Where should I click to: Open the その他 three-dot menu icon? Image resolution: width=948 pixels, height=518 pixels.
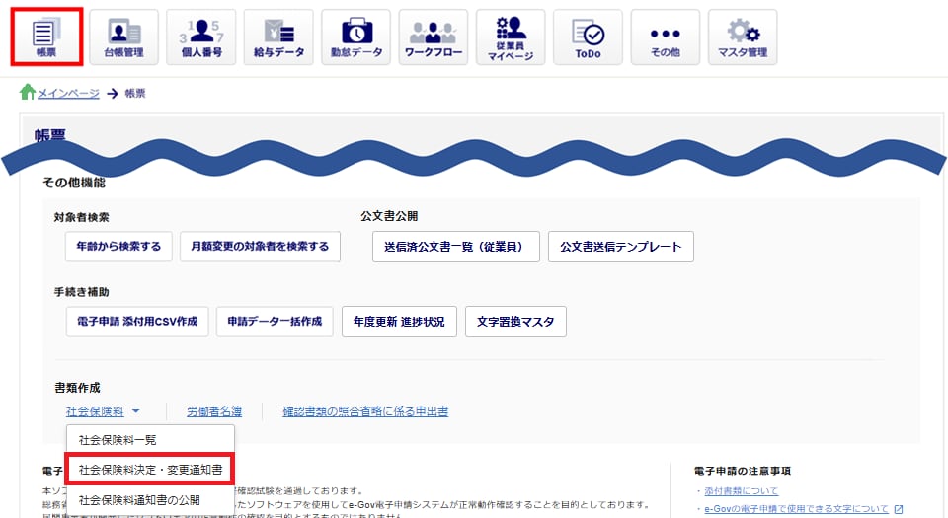665,37
